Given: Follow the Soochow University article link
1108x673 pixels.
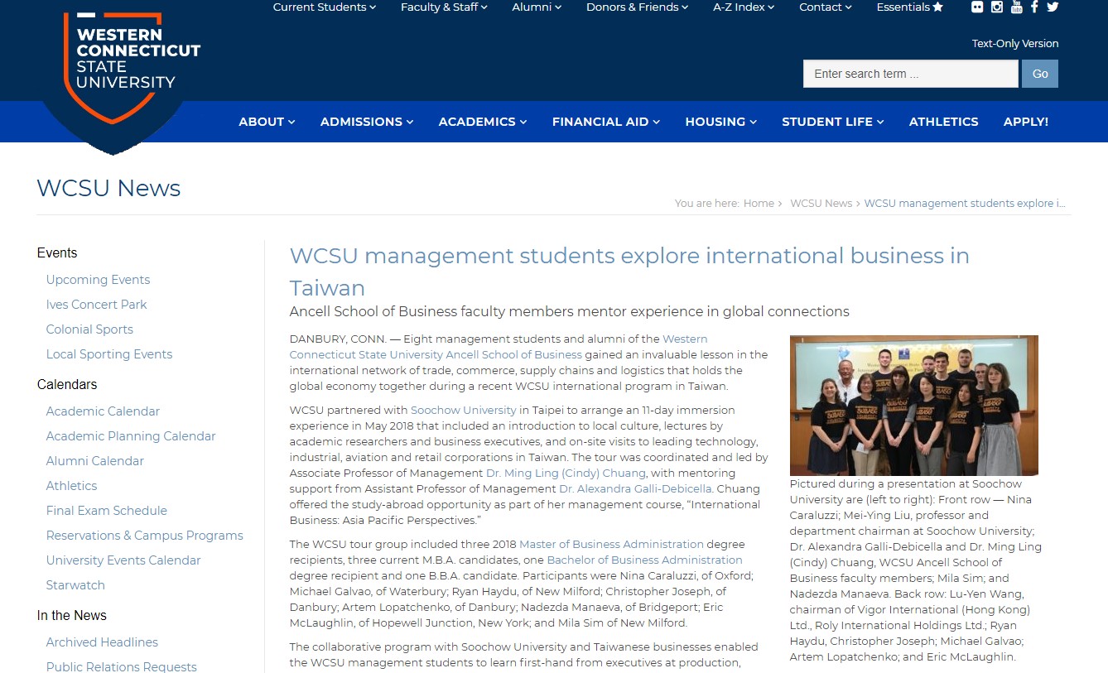Looking at the screenshot, I should click(x=463, y=410).
